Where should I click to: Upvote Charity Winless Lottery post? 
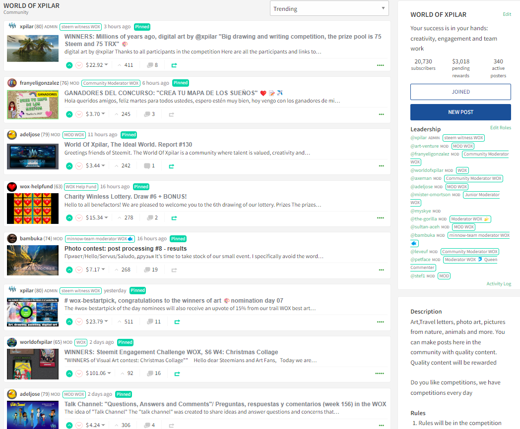click(69, 218)
